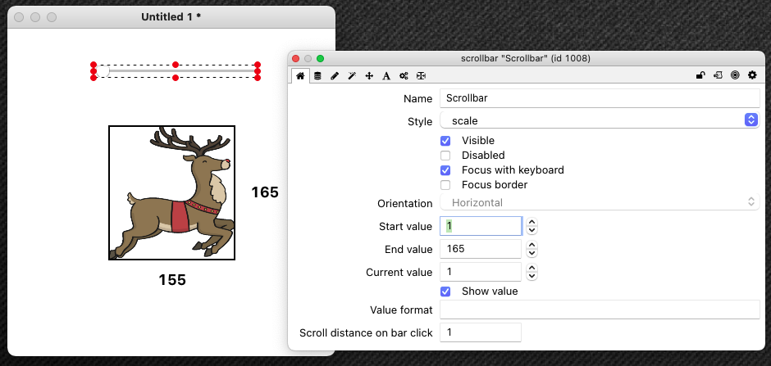Click the bottom-center red selection handle
Screen dimensions: 771x366
point(176,78)
